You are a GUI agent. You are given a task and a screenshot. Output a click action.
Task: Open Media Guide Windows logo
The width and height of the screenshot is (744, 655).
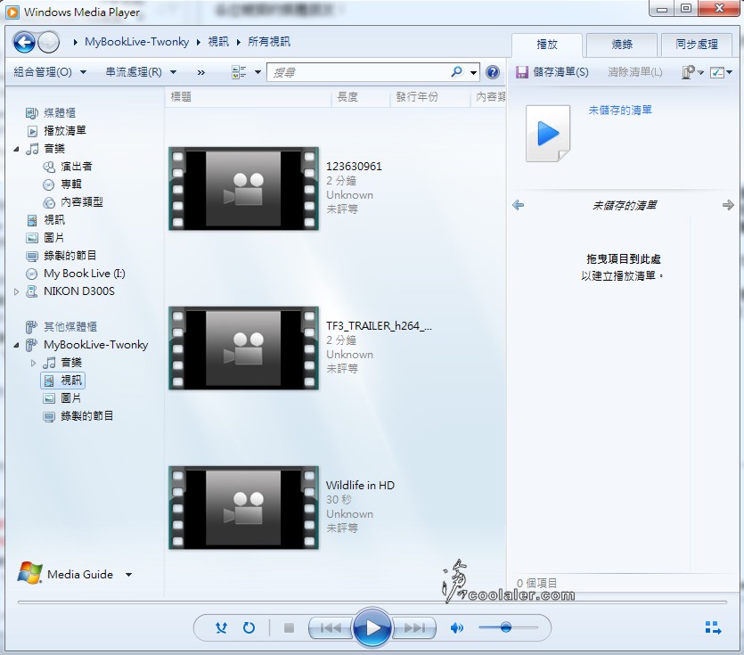point(29,573)
